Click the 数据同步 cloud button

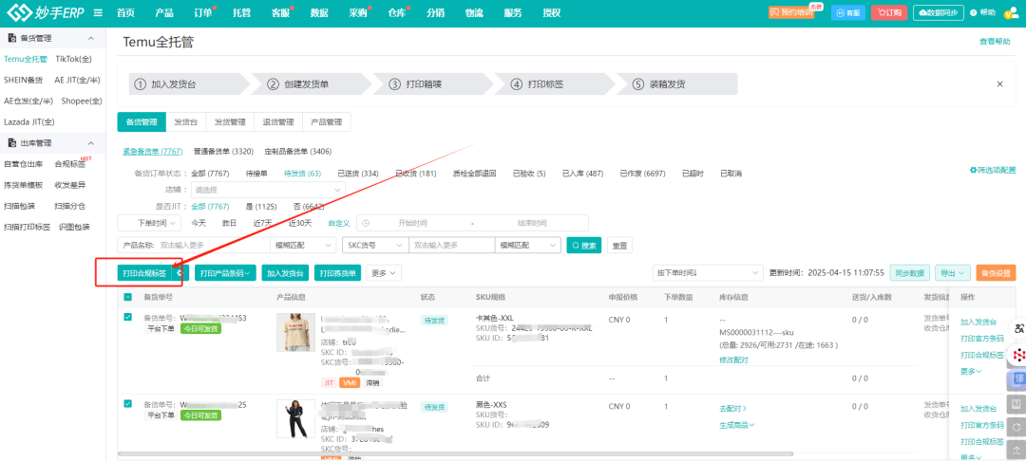click(x=939, y=12)
